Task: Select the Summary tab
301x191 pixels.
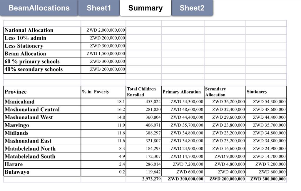Action: tap(146, 8)
